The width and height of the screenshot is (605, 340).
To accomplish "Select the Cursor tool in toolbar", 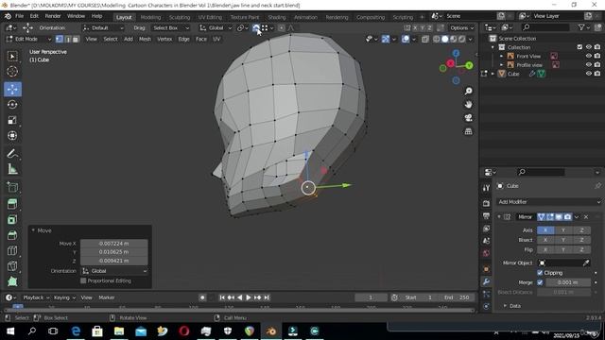I will click(12, 72).
